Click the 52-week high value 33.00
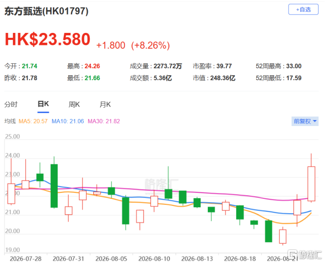The width and height of the screenshot is (325, 263). (294, 66)
